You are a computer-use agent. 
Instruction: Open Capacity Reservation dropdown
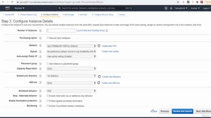[x=71, y=69]
